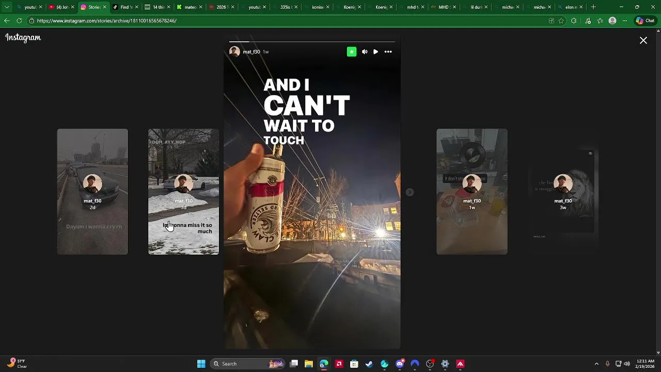
Task: Click the browser back arrow
Action: coord(7,21)
